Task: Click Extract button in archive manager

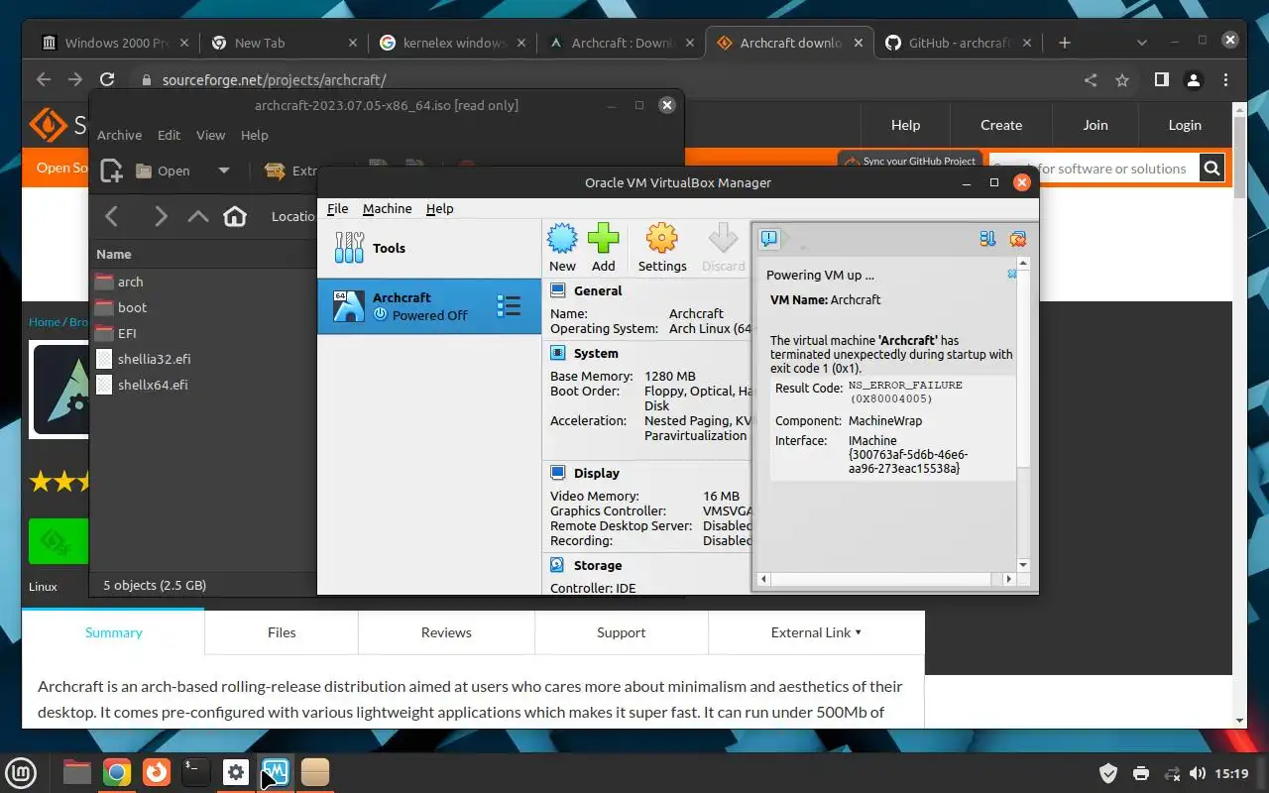Action: pos(290,170)
